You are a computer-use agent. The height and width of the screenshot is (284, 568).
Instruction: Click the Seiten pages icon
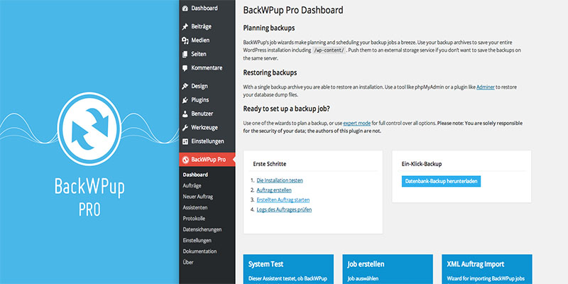[185, 55]
